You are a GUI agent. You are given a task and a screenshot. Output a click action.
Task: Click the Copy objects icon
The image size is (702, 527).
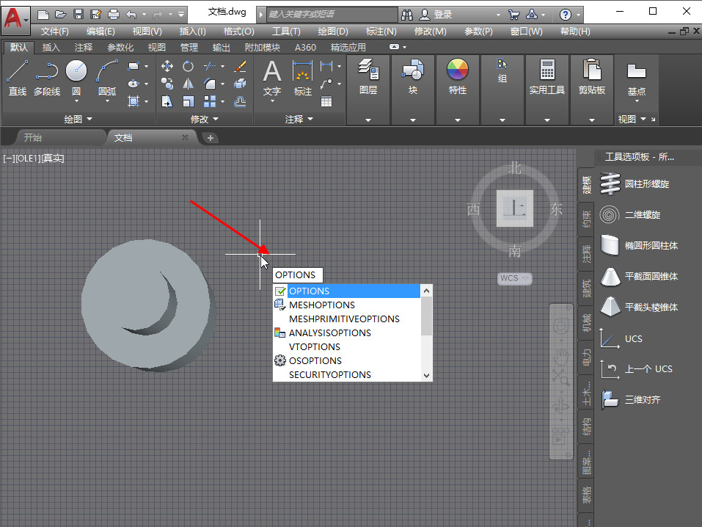click(x=167, y=84)
